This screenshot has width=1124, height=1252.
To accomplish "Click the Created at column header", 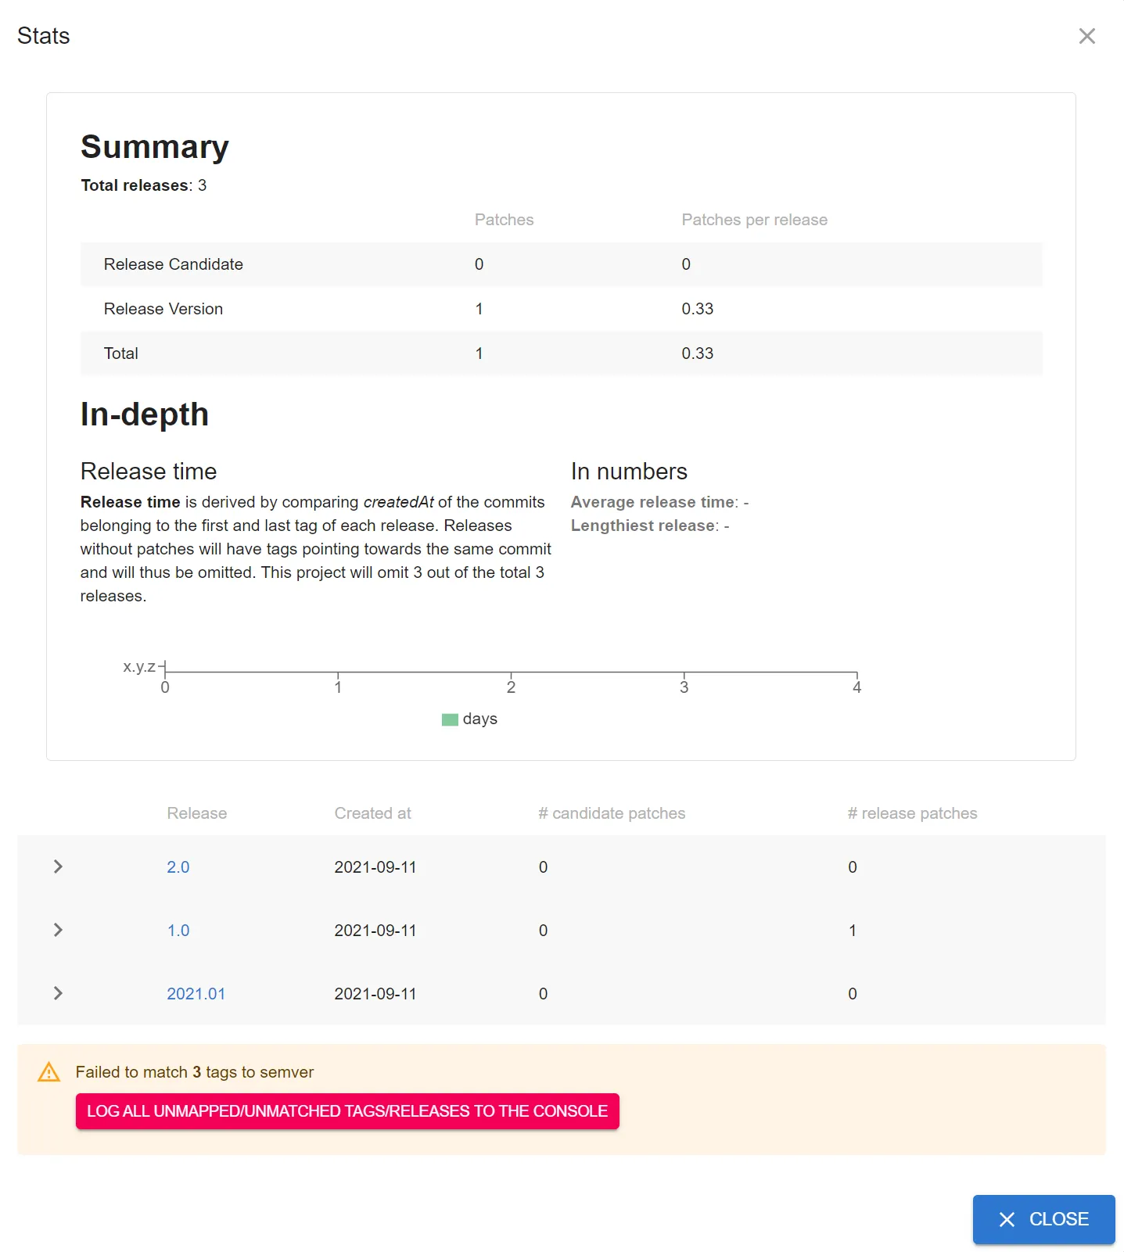I will click(x=372, y=813).
